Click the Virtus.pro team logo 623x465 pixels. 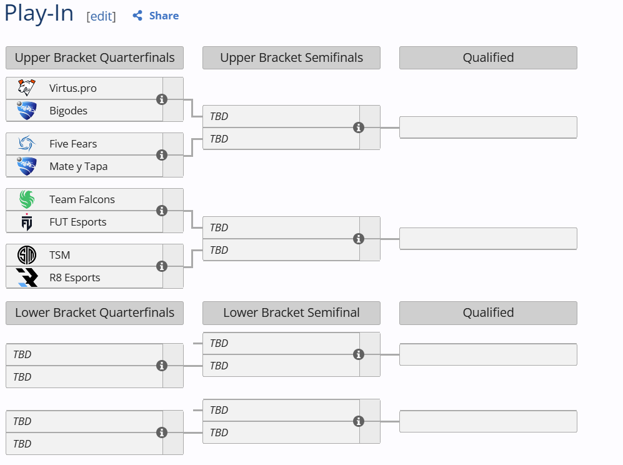(27, 88)
